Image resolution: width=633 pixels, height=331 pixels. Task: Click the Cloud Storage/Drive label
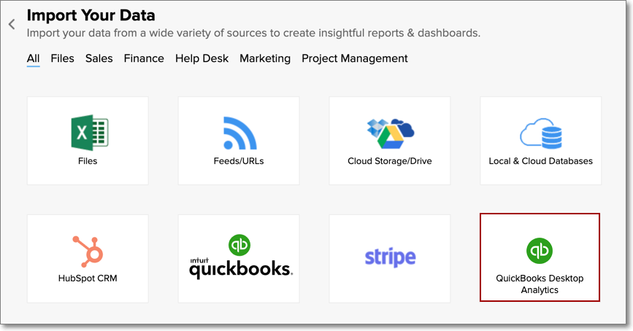coord(390,161)
